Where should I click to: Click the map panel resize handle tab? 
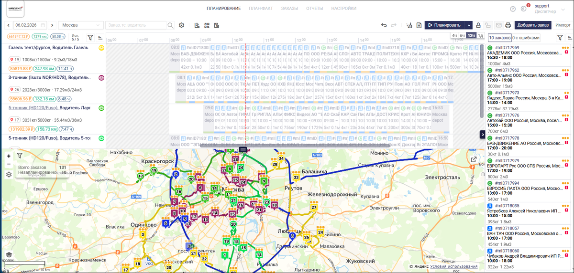click(x=243, y=149)
